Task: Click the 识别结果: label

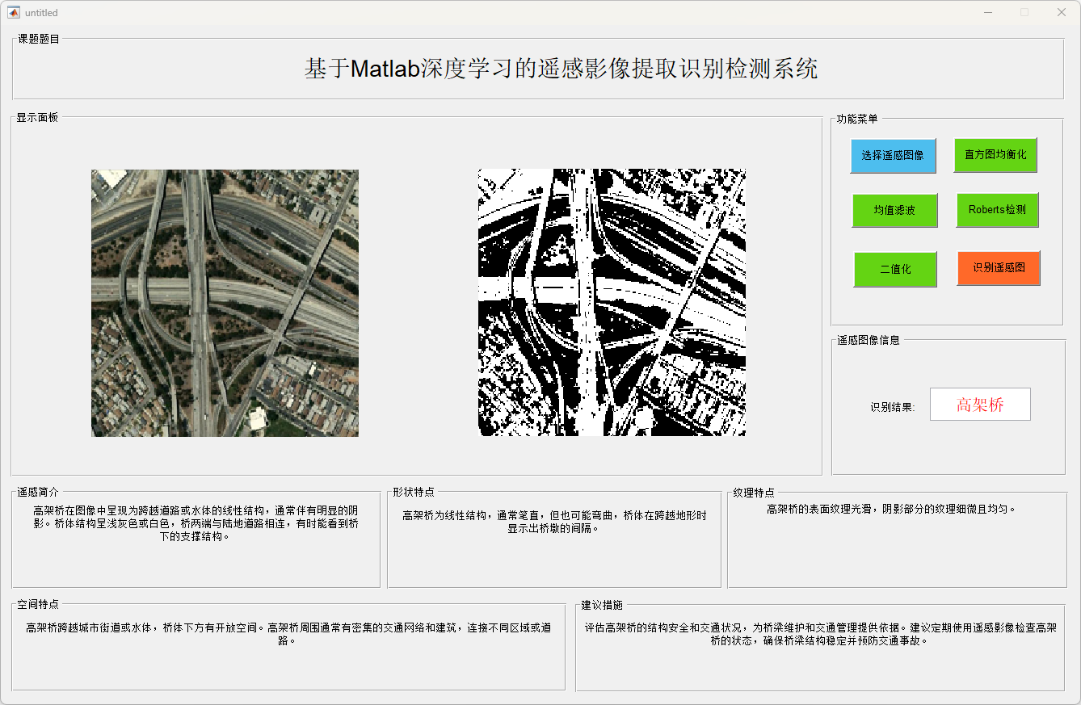Action: coord(893,407)
